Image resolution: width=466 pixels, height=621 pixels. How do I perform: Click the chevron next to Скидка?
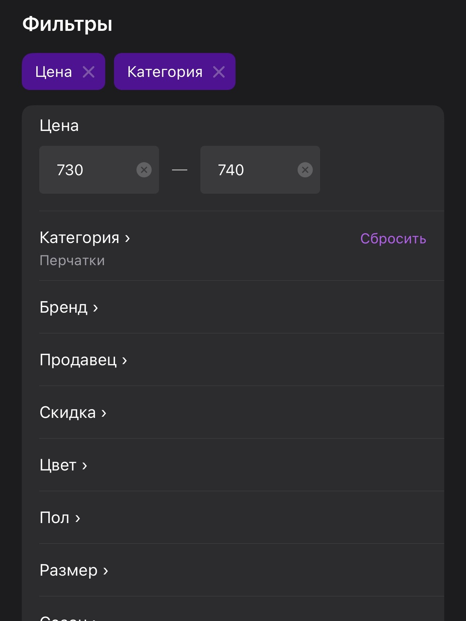pyautogui.click(x=104, y=414)
